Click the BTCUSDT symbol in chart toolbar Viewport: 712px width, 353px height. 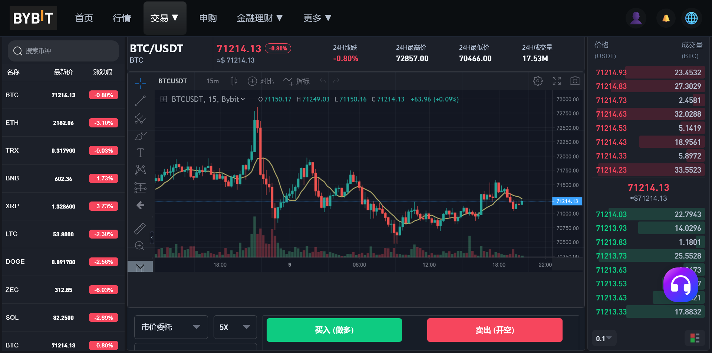point(172,81)
